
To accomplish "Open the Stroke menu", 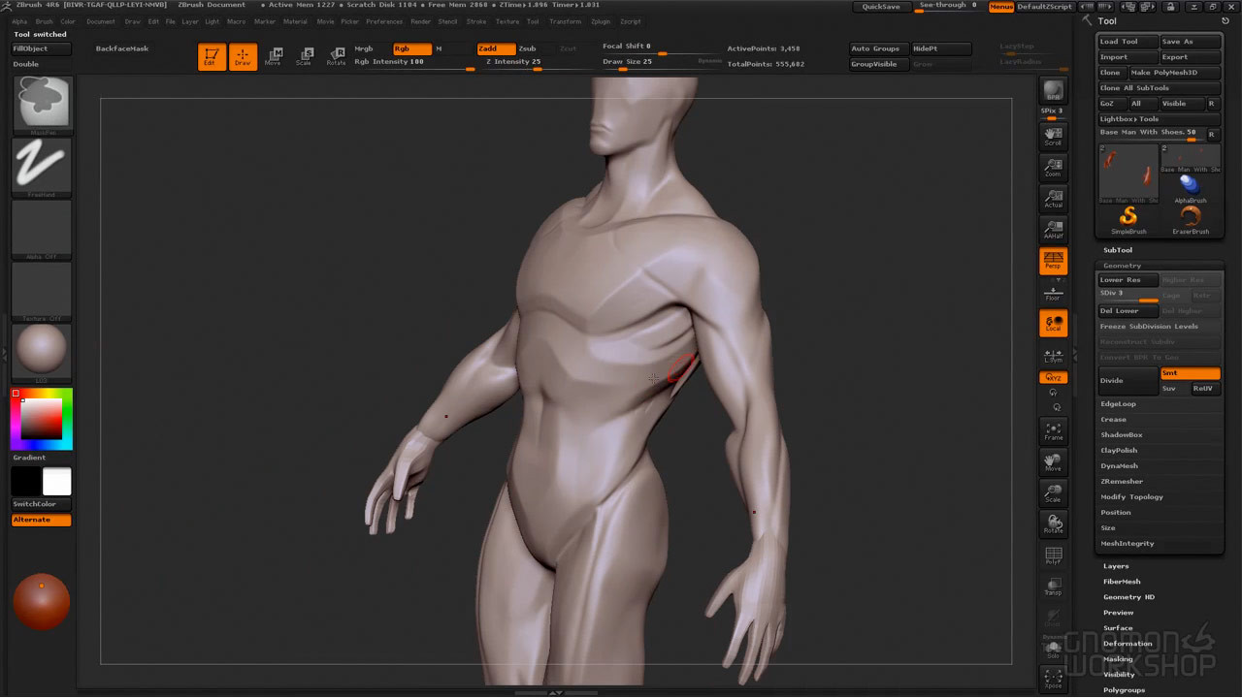I will tap(476, 21).
